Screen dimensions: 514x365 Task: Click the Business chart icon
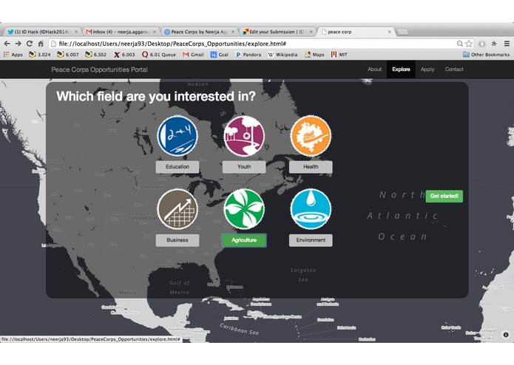[177, 209]
